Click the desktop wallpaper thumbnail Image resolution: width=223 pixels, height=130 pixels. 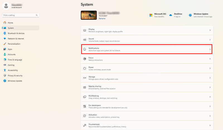pyautogui.click(x=89, y=15)
